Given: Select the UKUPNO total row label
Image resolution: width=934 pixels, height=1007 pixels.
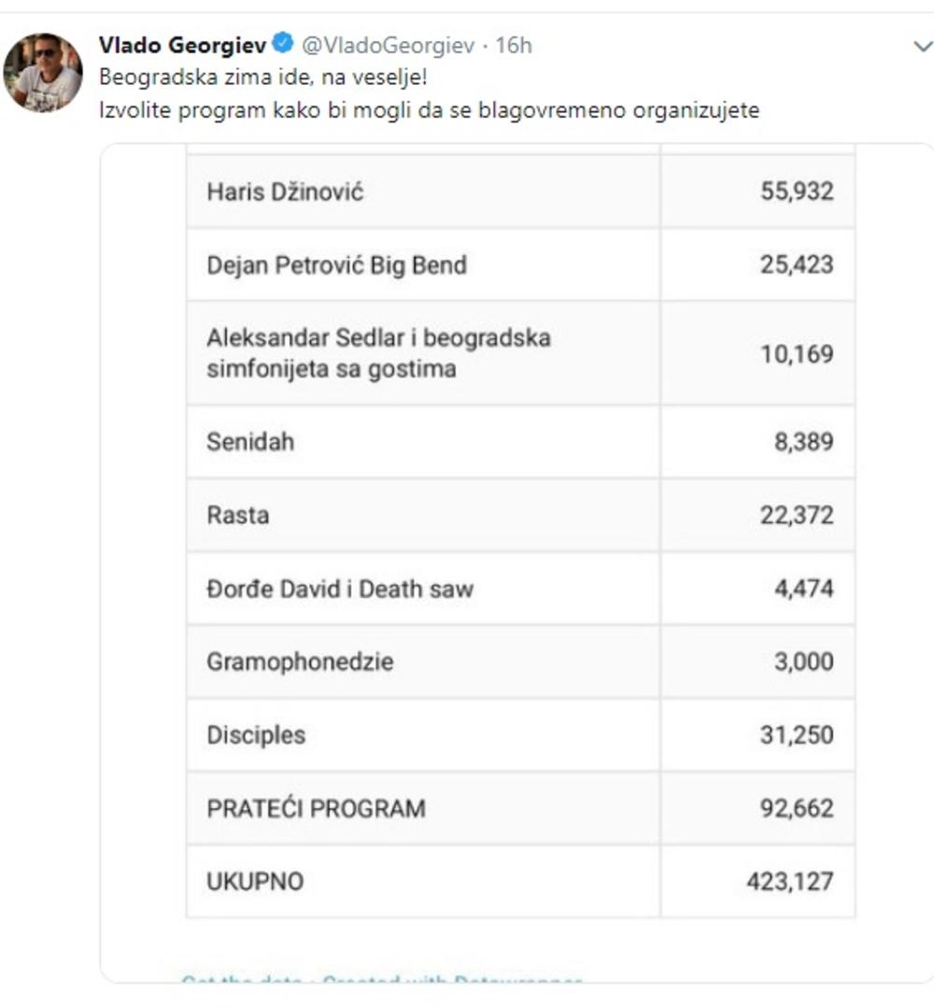Looking at the screenshot, I should [x=255, y=881].
